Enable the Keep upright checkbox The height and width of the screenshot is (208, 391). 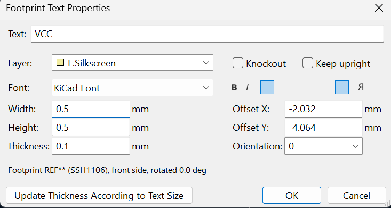[x=308, y=63]
